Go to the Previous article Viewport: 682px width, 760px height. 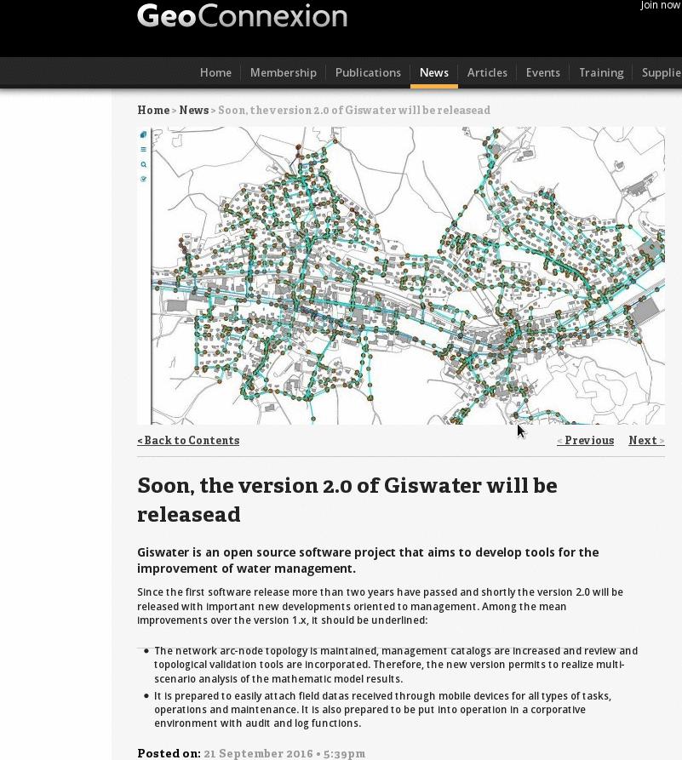(x=586, y=440)
